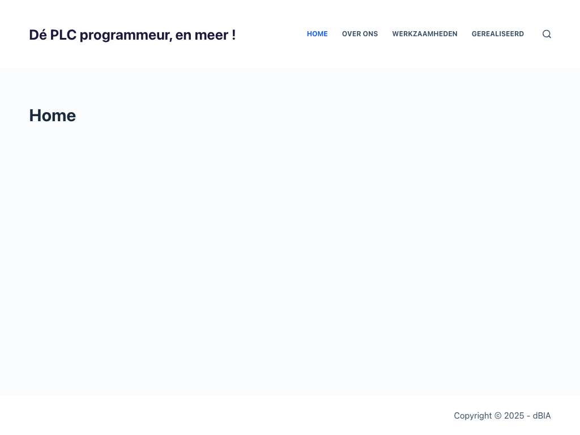The width and height of the screenshot is (580, 435).
Task: Click 'WERKZAAMHEDEN' in the header navigation
Action: point(425,34)
